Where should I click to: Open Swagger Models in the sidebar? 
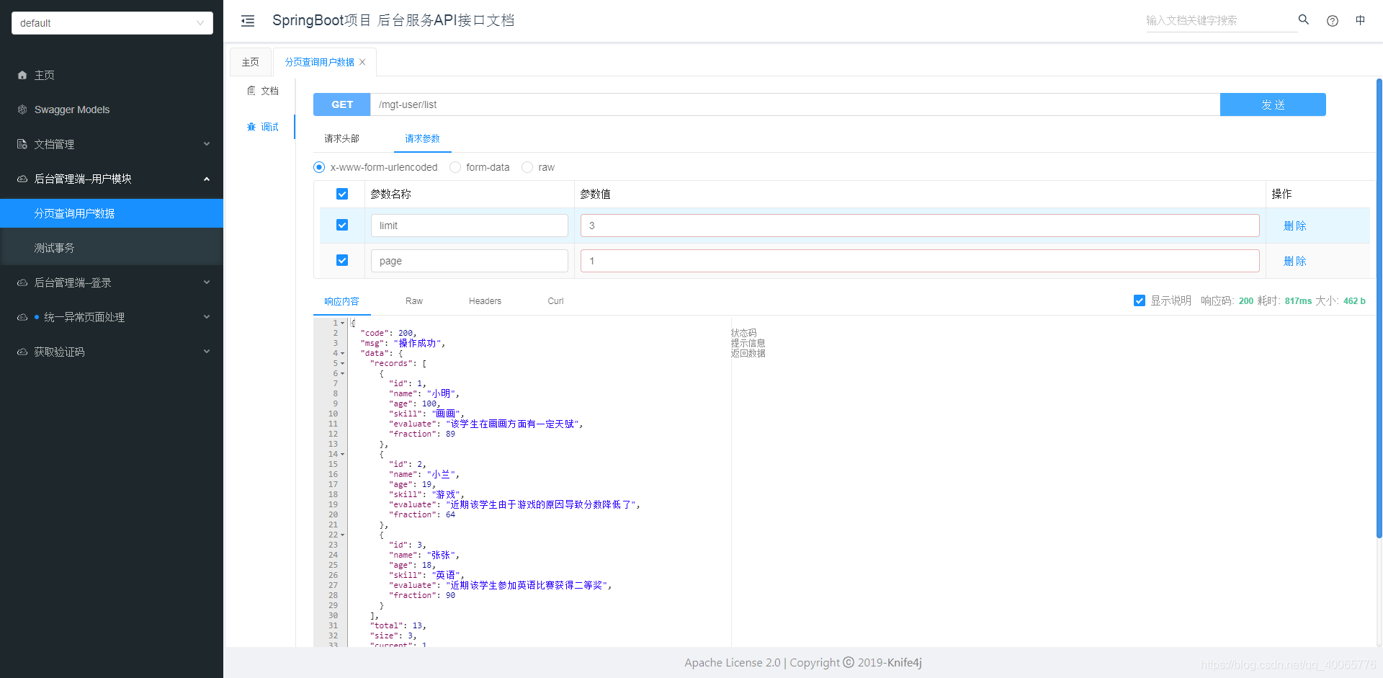pyautogui.click(x=71, y=110)
